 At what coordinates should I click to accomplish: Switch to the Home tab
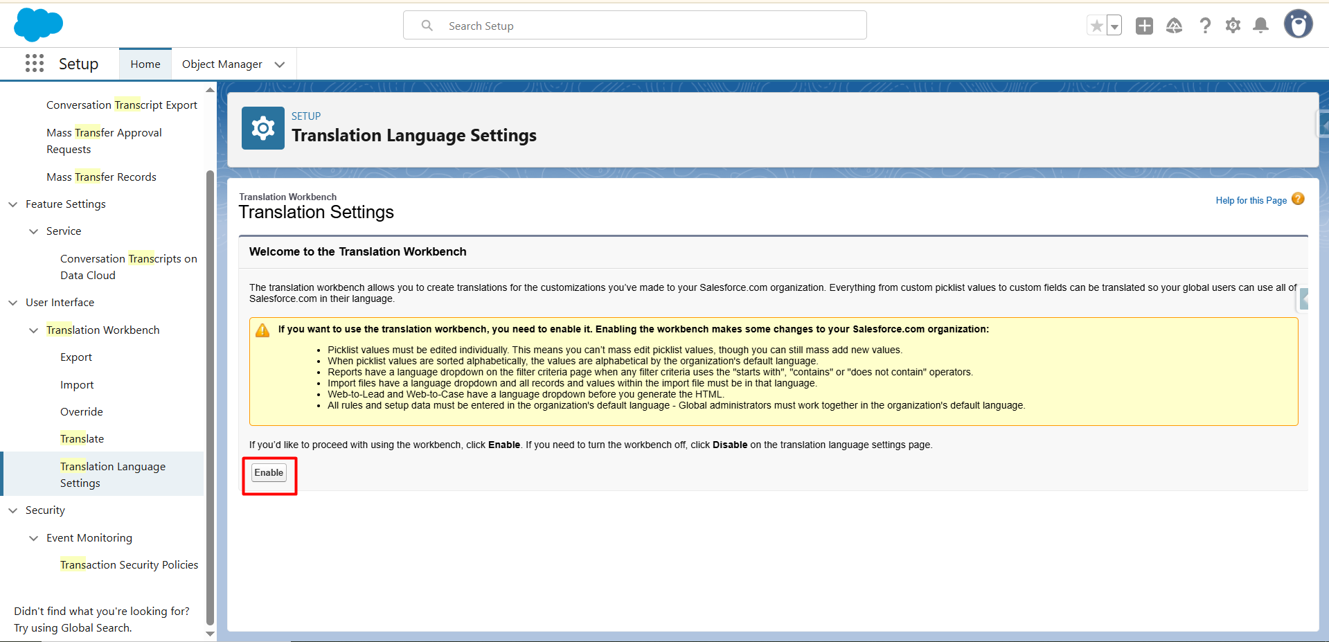point(145,64)
